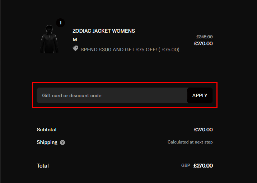Click the Calculated at next step text
Image resolution: width=257 pixels, height=183 pixels.
click(x=190, y=142)
